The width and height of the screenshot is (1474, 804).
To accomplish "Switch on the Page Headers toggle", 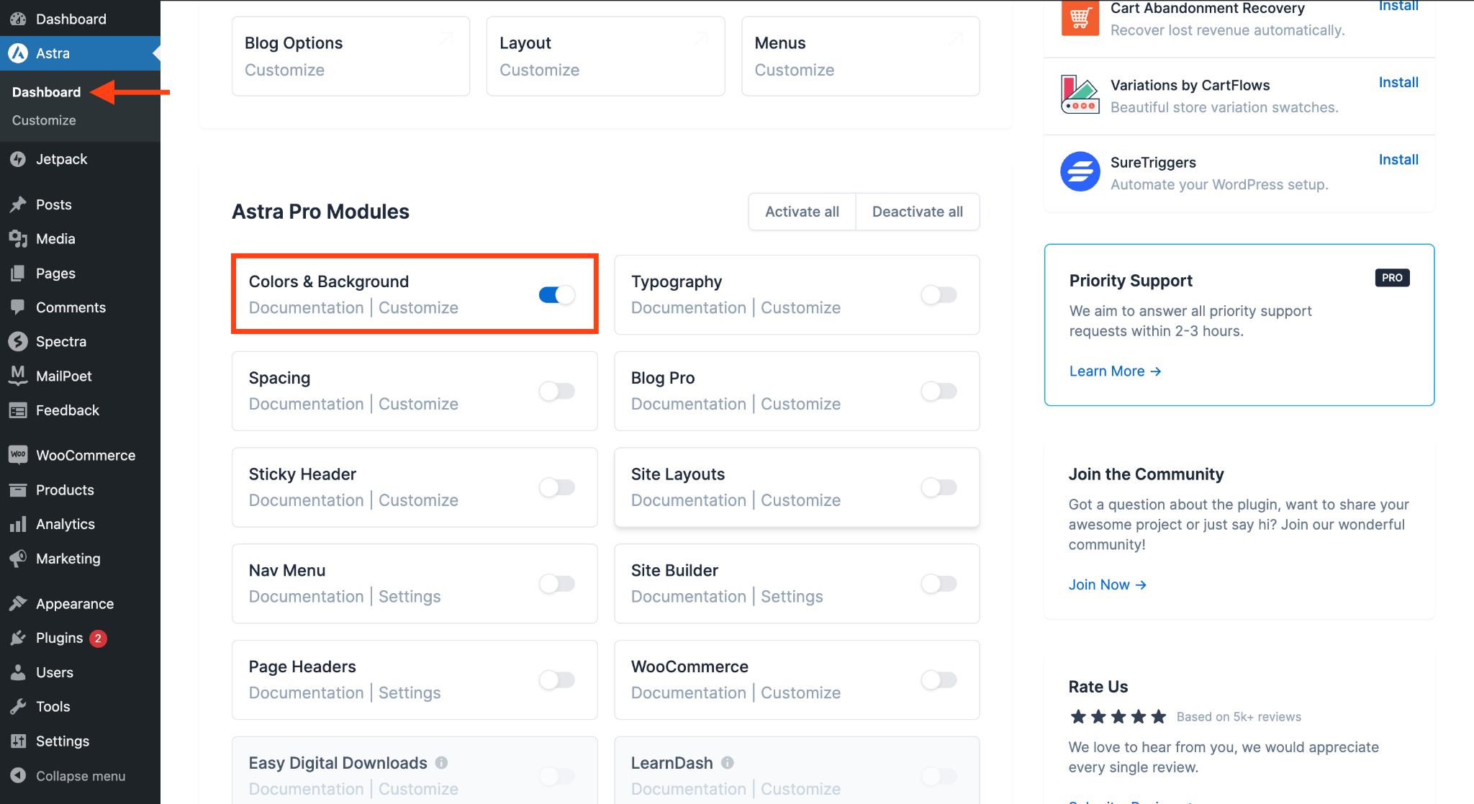I will point(557,679).
